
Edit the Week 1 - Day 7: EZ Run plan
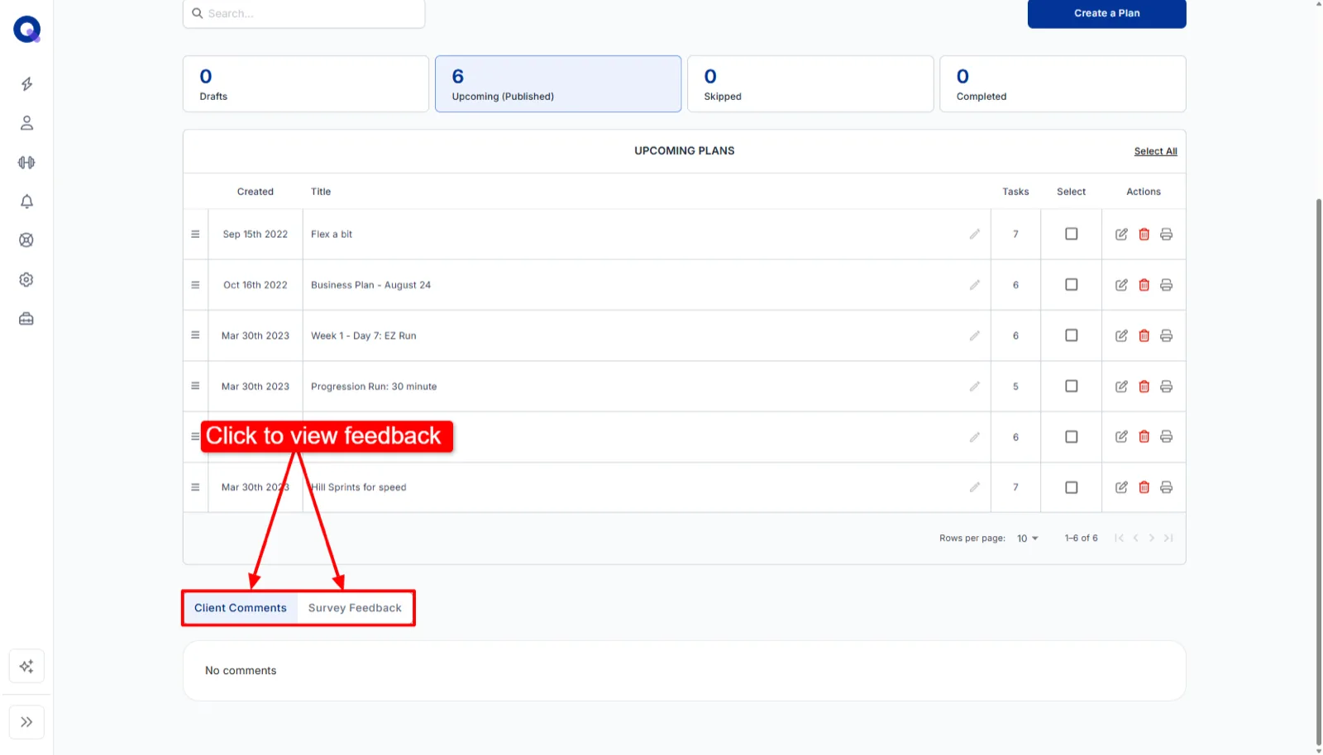coord(1121,335)
